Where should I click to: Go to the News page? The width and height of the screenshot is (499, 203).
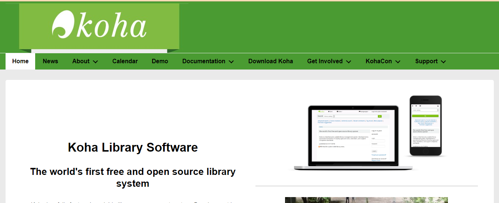click(x=50, y=61)
